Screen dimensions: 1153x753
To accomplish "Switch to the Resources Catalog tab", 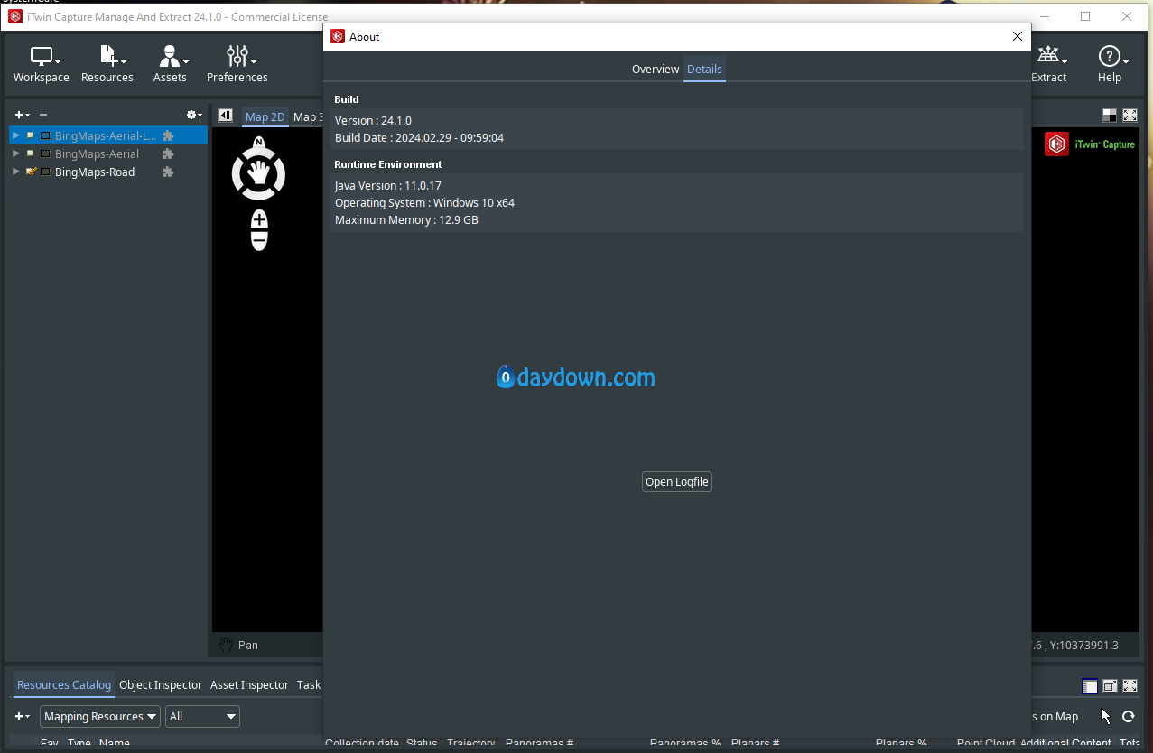I will click(x=64, y=685).
